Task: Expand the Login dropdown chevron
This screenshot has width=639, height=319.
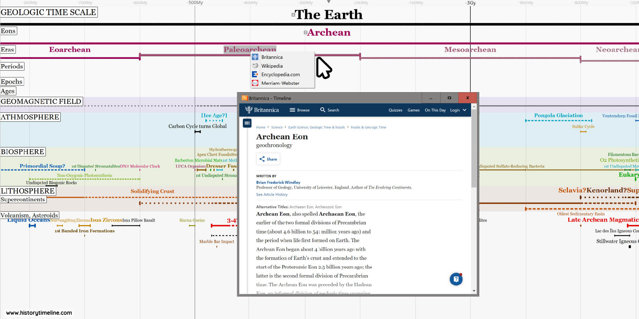Action: (x=464, y=110)
